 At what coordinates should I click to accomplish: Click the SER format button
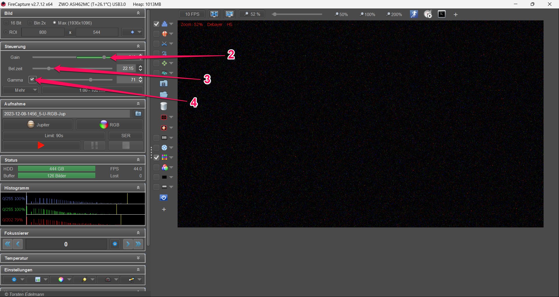126,136
